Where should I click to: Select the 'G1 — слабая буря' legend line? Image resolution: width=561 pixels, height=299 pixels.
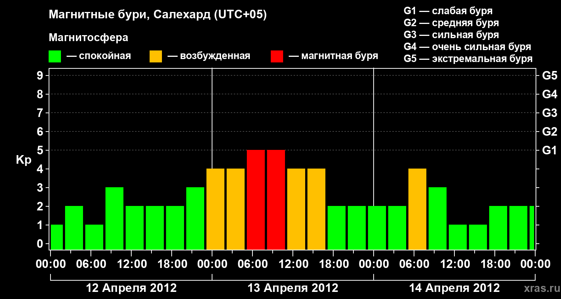(448, 11)
